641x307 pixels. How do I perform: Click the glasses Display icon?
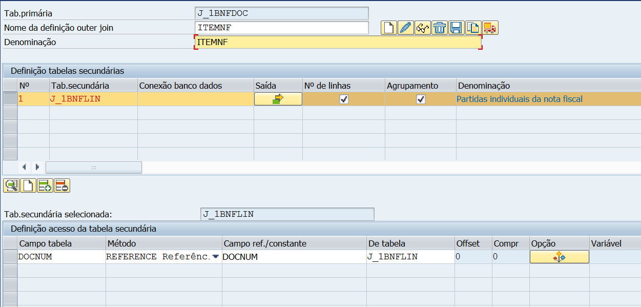tap(422, 28)
